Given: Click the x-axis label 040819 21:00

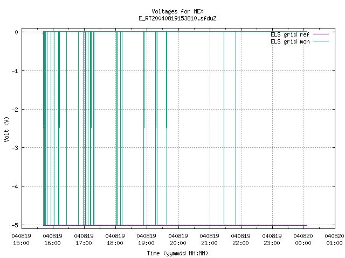Looking at the screenshot, I should pyautogui.click(x=209, y=240).
